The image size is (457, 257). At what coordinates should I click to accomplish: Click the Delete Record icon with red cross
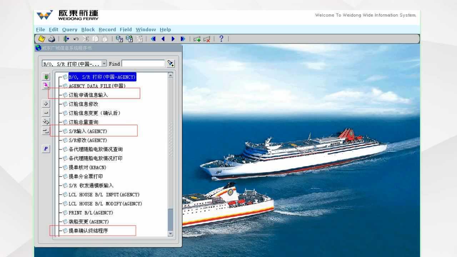(206, 39)
